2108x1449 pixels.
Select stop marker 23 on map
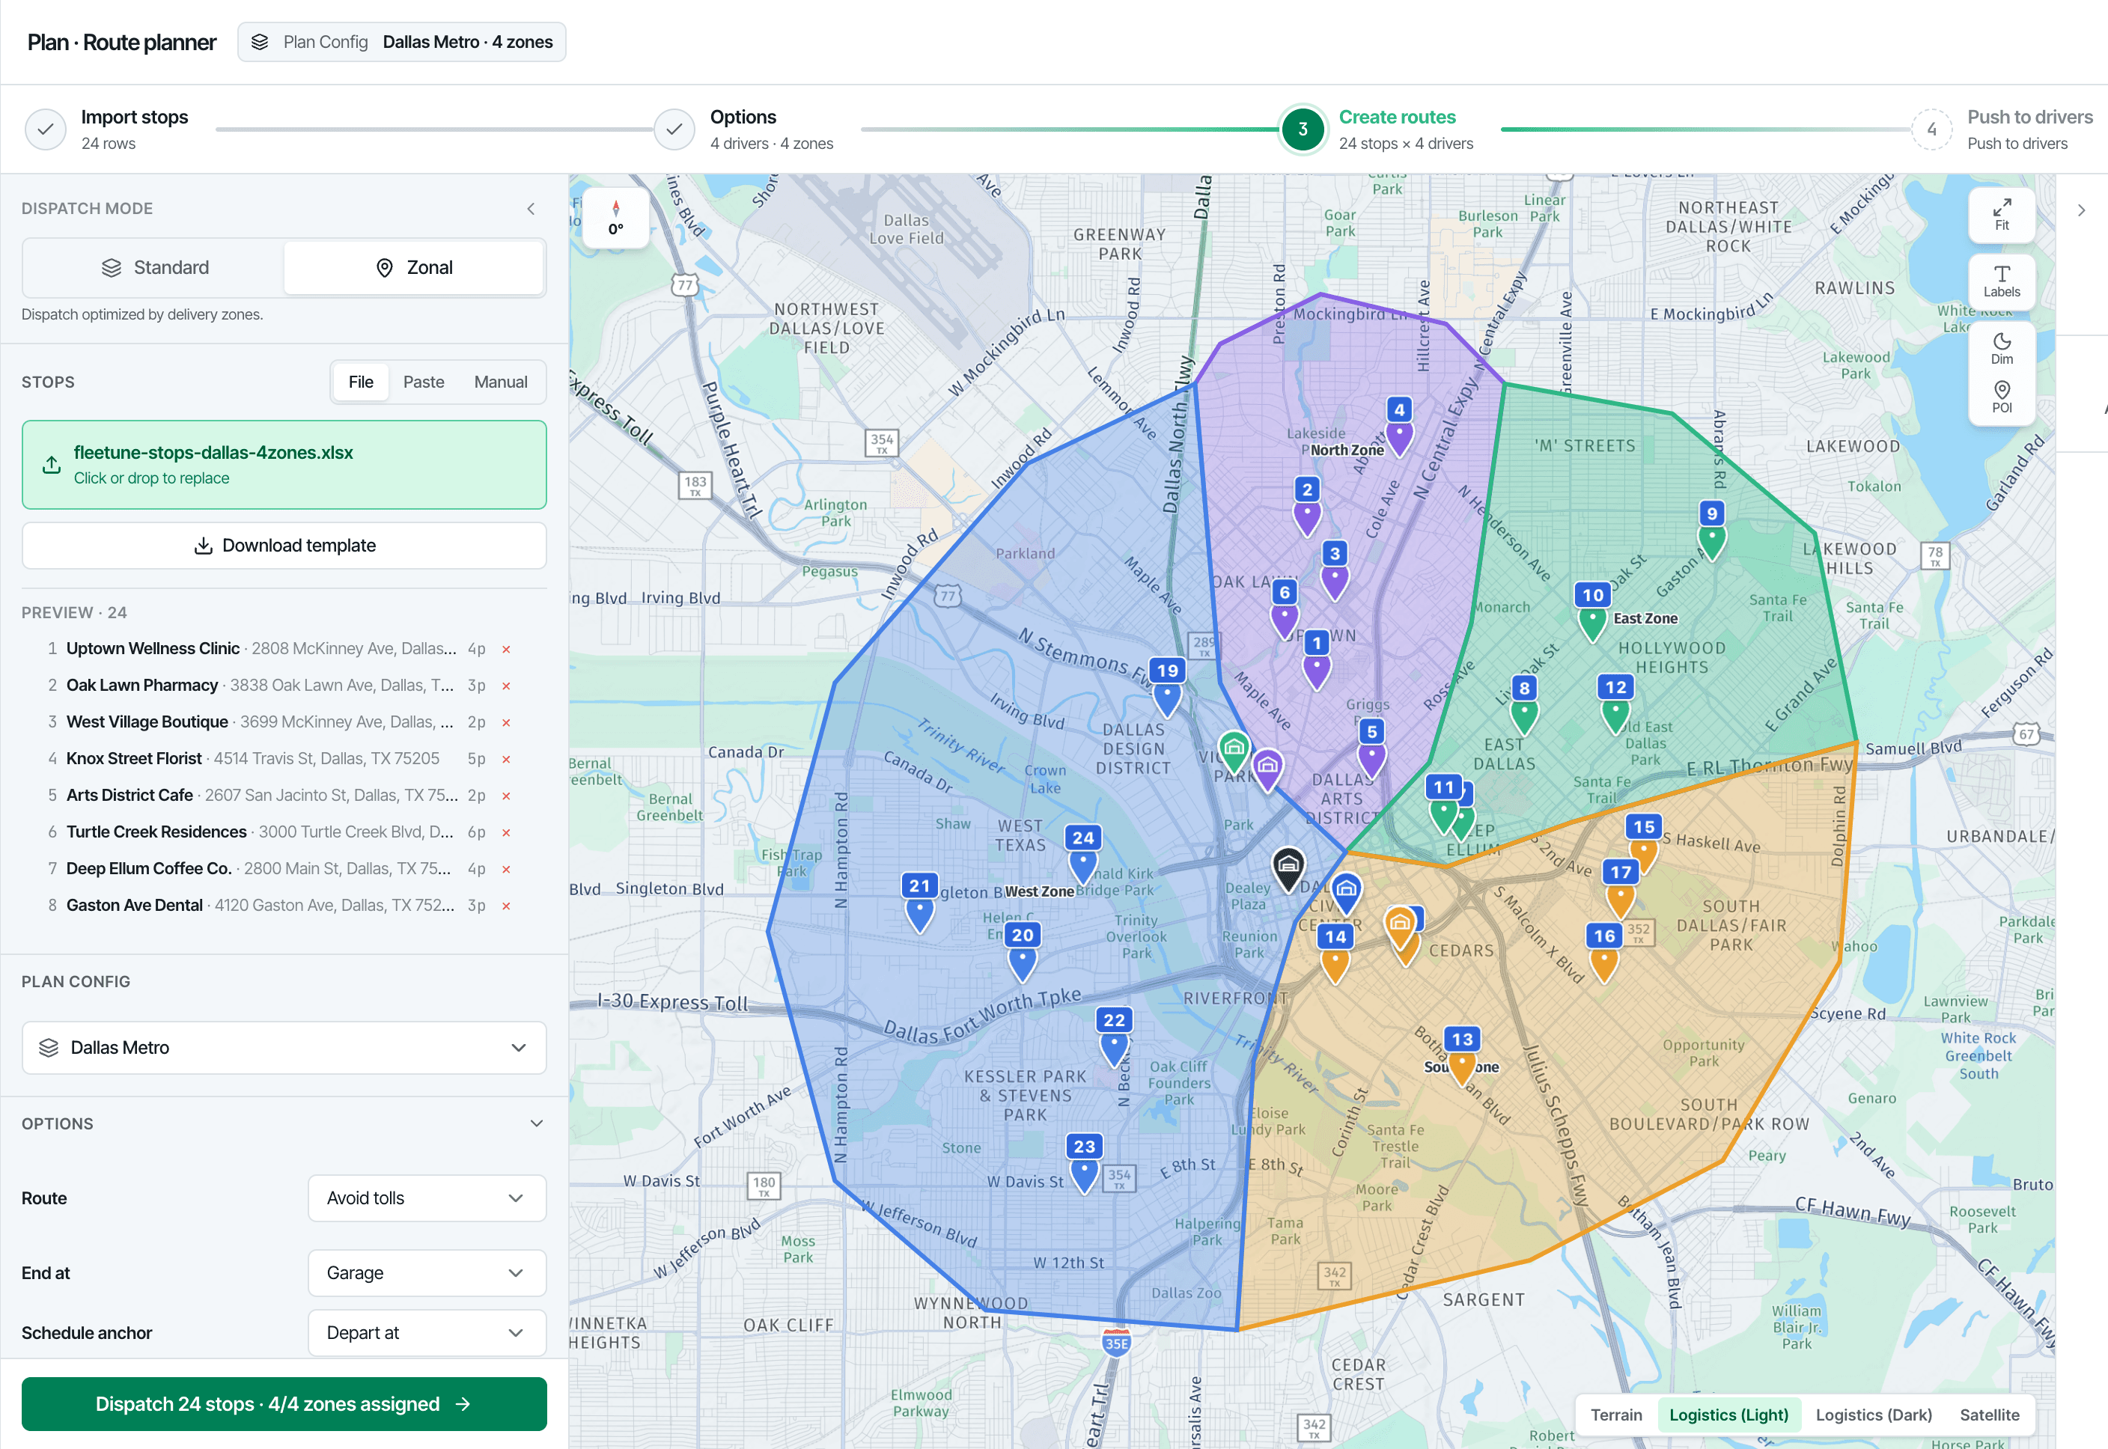click(1084, 1163)
